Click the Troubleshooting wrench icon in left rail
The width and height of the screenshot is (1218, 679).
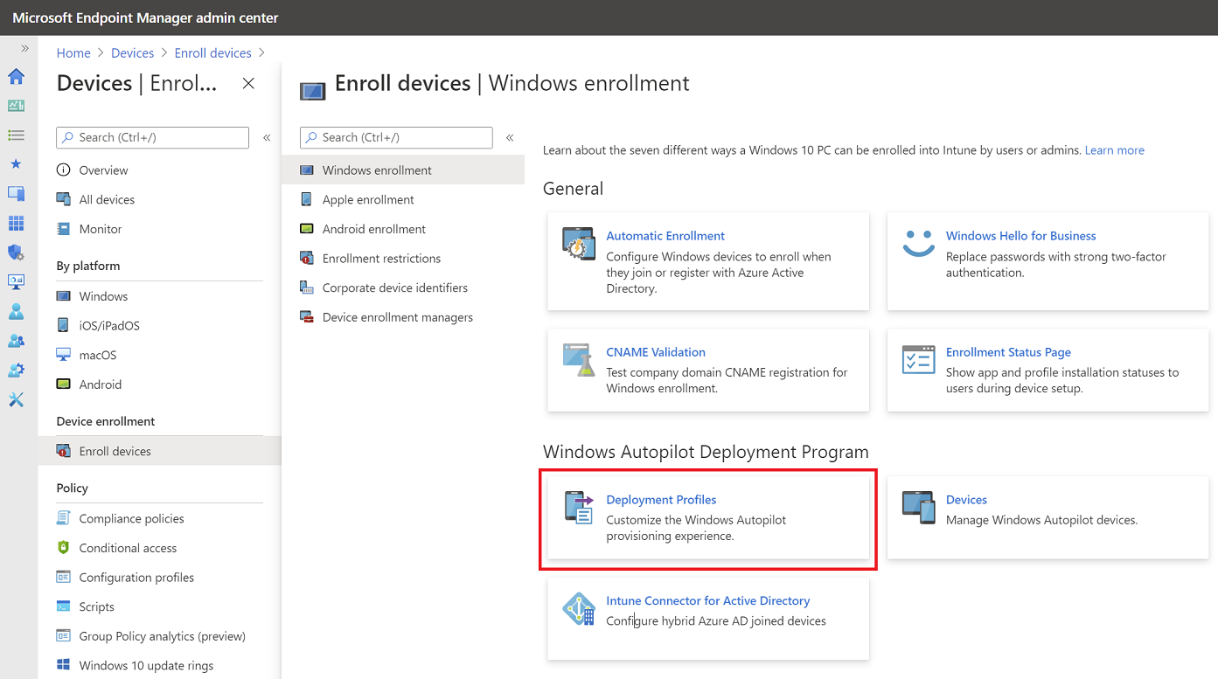click(x=16, y=399)
